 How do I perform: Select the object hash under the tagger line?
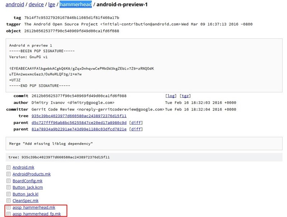click(x=71, y=31)
